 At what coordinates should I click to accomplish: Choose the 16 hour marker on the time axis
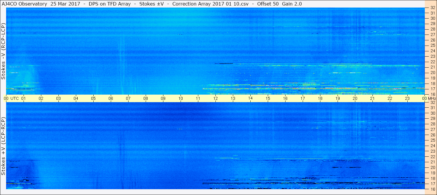pyautogui.click(x=285, y=98)
